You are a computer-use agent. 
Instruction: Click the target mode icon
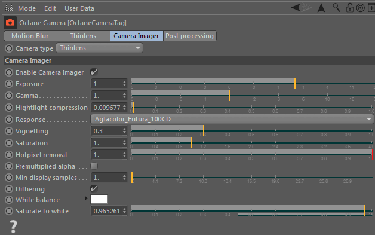(x=361, y=8)
